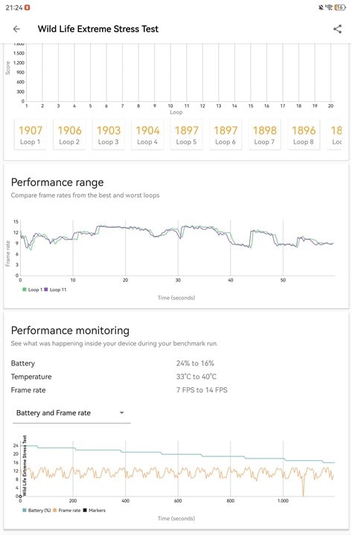
Task: Tap the battery indicator in status bar
Action: coord(340,7)
